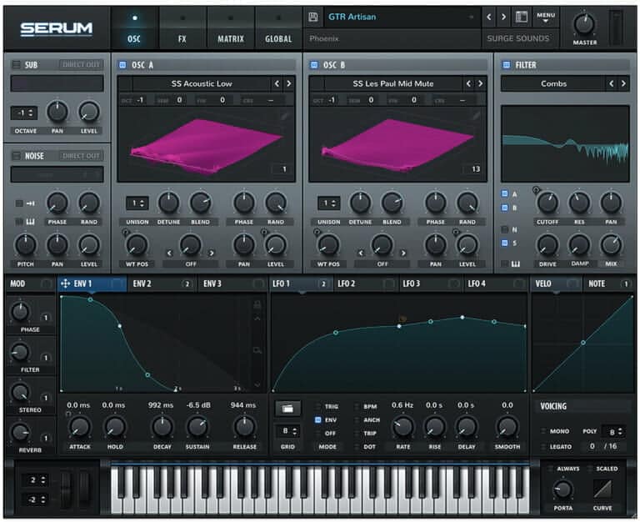Click the envelope zoom magnifier icon

[x=257, y=350]
